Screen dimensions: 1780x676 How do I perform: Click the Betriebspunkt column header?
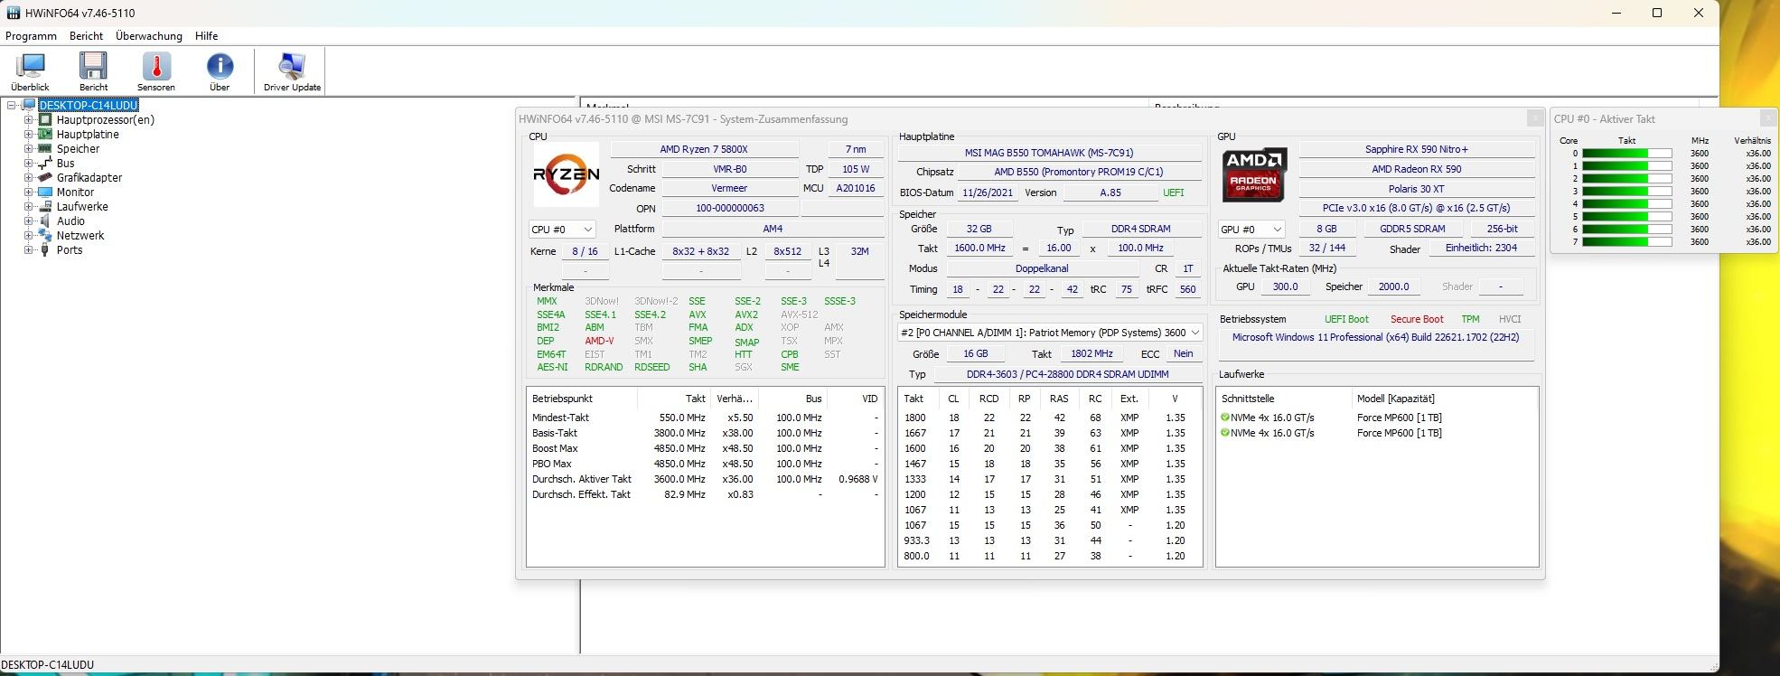(583, 399)
